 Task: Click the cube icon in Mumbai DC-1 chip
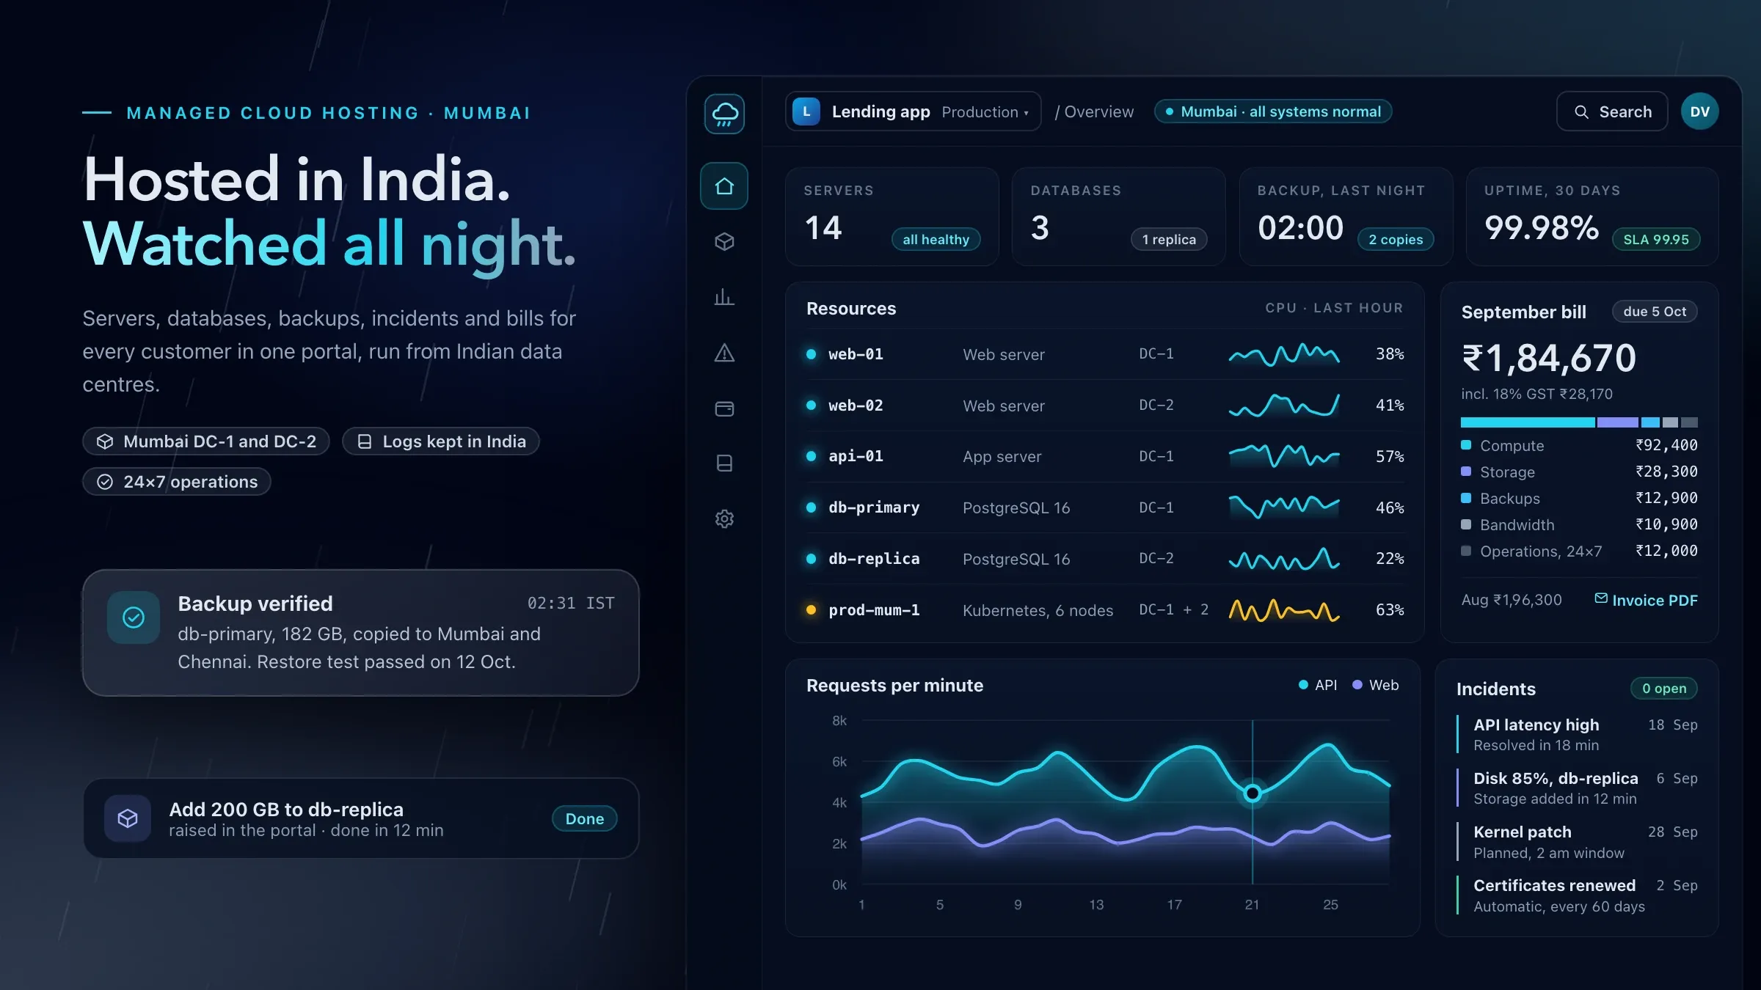[x=105, y=441]
